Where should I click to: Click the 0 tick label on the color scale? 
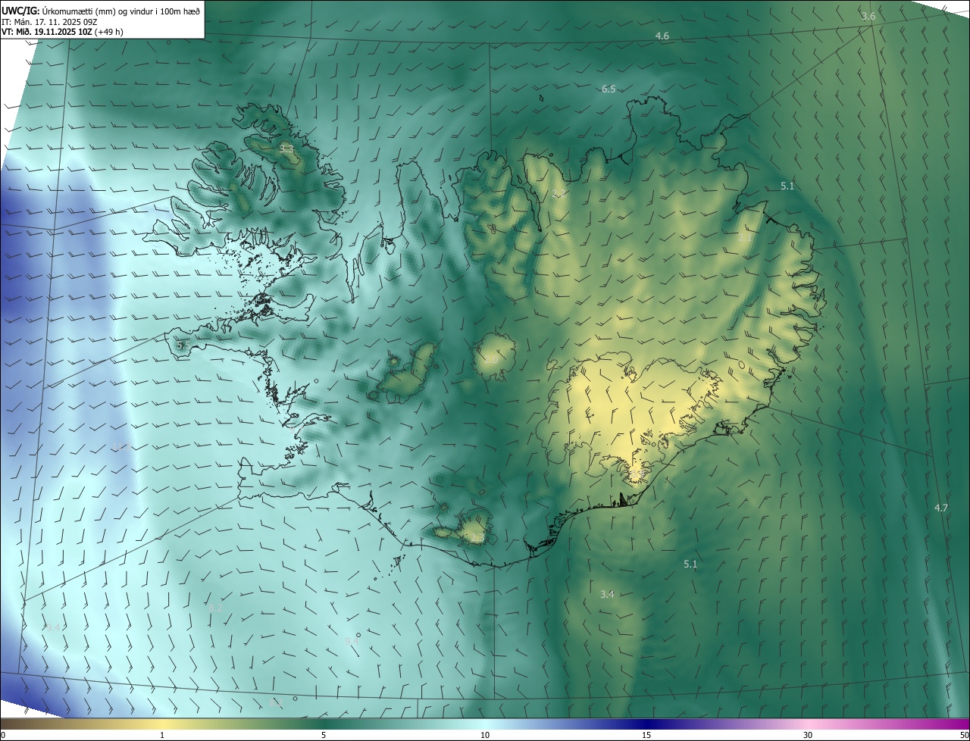[2, 736]
